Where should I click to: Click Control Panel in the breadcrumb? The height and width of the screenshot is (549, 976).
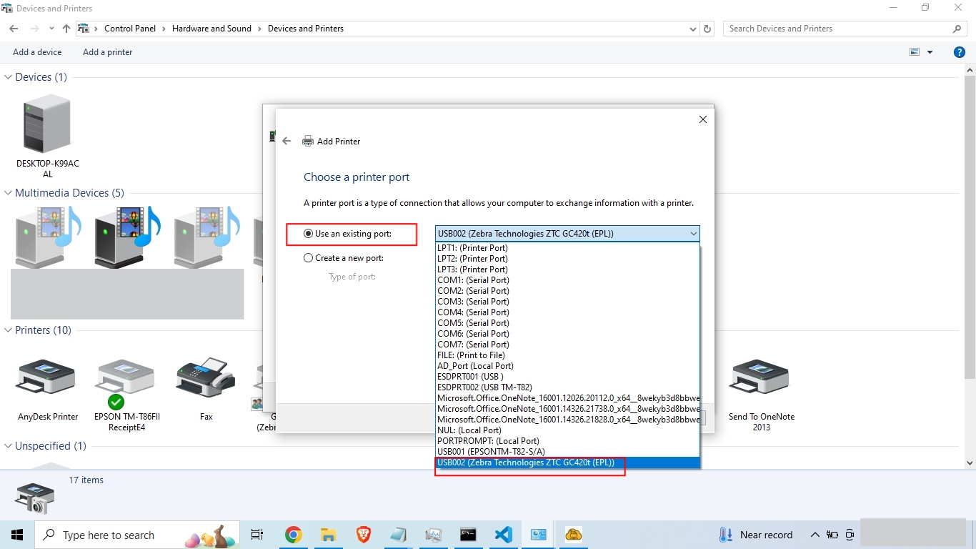coord(130,29)
